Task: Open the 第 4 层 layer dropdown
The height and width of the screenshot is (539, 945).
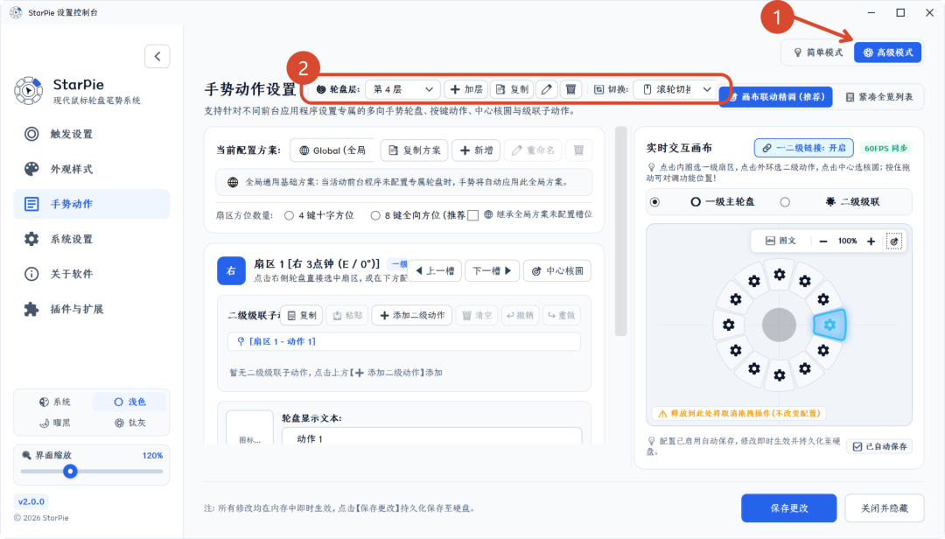Action: tap(403, 89)
